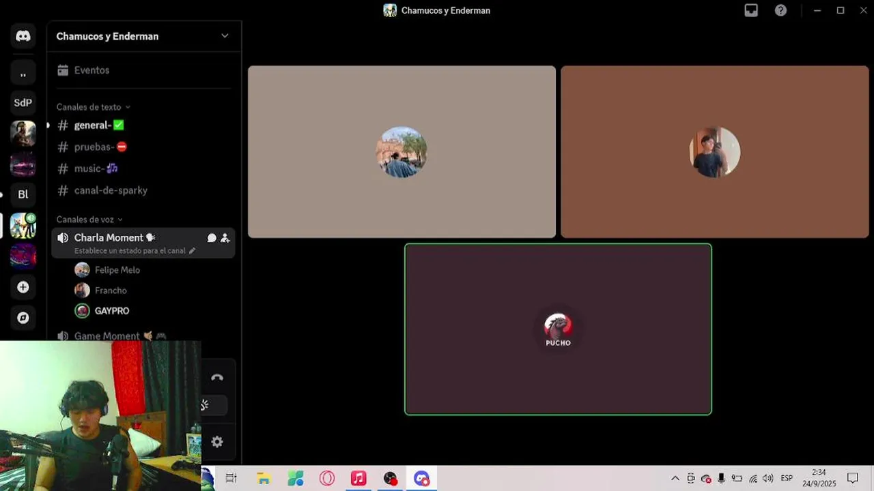
Task: Open chat for Charla Moment voice channel
Action: [x=212, y=238]
